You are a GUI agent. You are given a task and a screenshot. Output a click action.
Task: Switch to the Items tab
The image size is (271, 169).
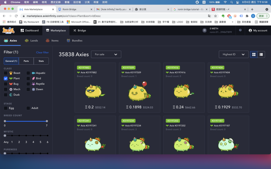52,40
